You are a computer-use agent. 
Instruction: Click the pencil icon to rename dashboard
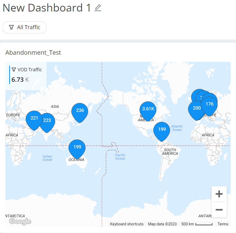tap(98, 8)
